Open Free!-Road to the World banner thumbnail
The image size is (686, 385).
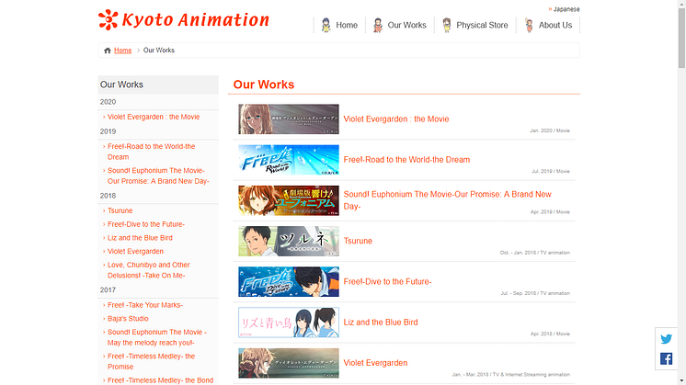click(288, 160)
